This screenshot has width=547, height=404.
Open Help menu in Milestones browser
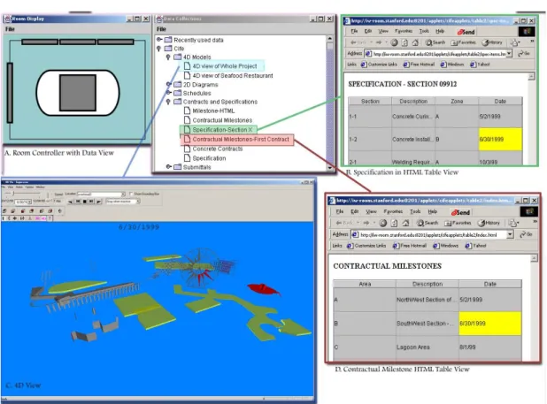(433, 211)
